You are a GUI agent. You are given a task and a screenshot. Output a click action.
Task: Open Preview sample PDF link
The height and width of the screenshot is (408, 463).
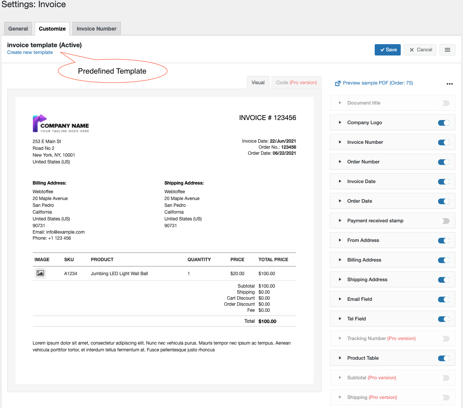click(377, 83)
